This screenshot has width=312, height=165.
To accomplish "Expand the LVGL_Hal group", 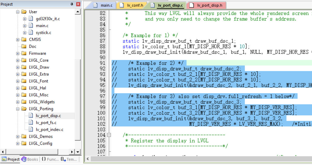I will (18, 88).
